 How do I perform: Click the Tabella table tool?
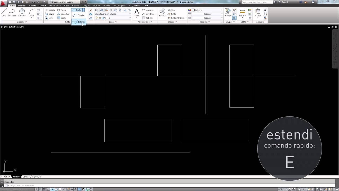[147, 18]
